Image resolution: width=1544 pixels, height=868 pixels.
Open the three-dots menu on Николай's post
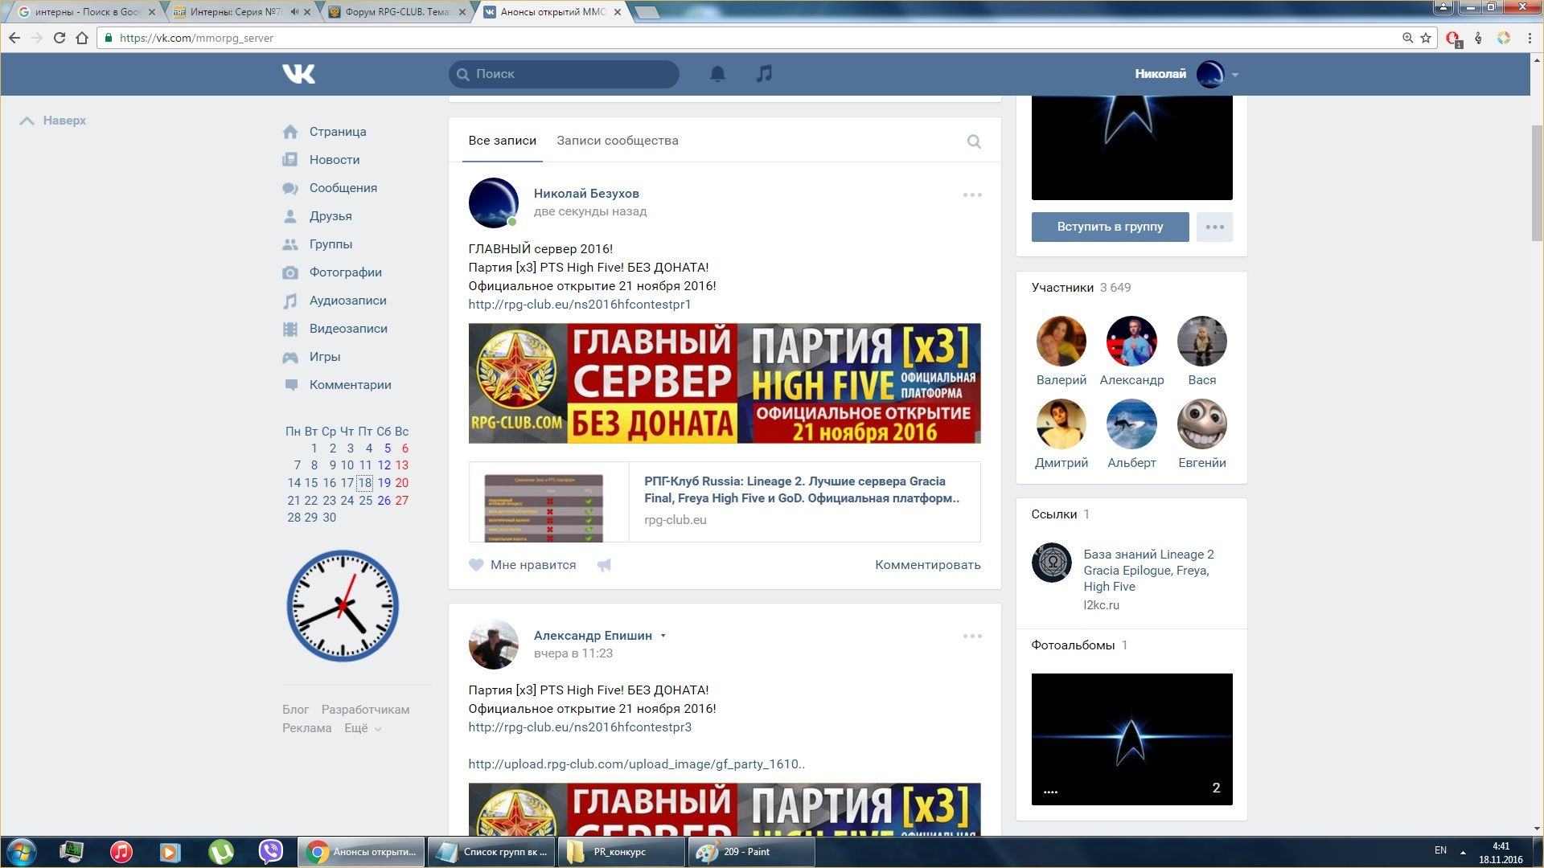pos(972,194)
